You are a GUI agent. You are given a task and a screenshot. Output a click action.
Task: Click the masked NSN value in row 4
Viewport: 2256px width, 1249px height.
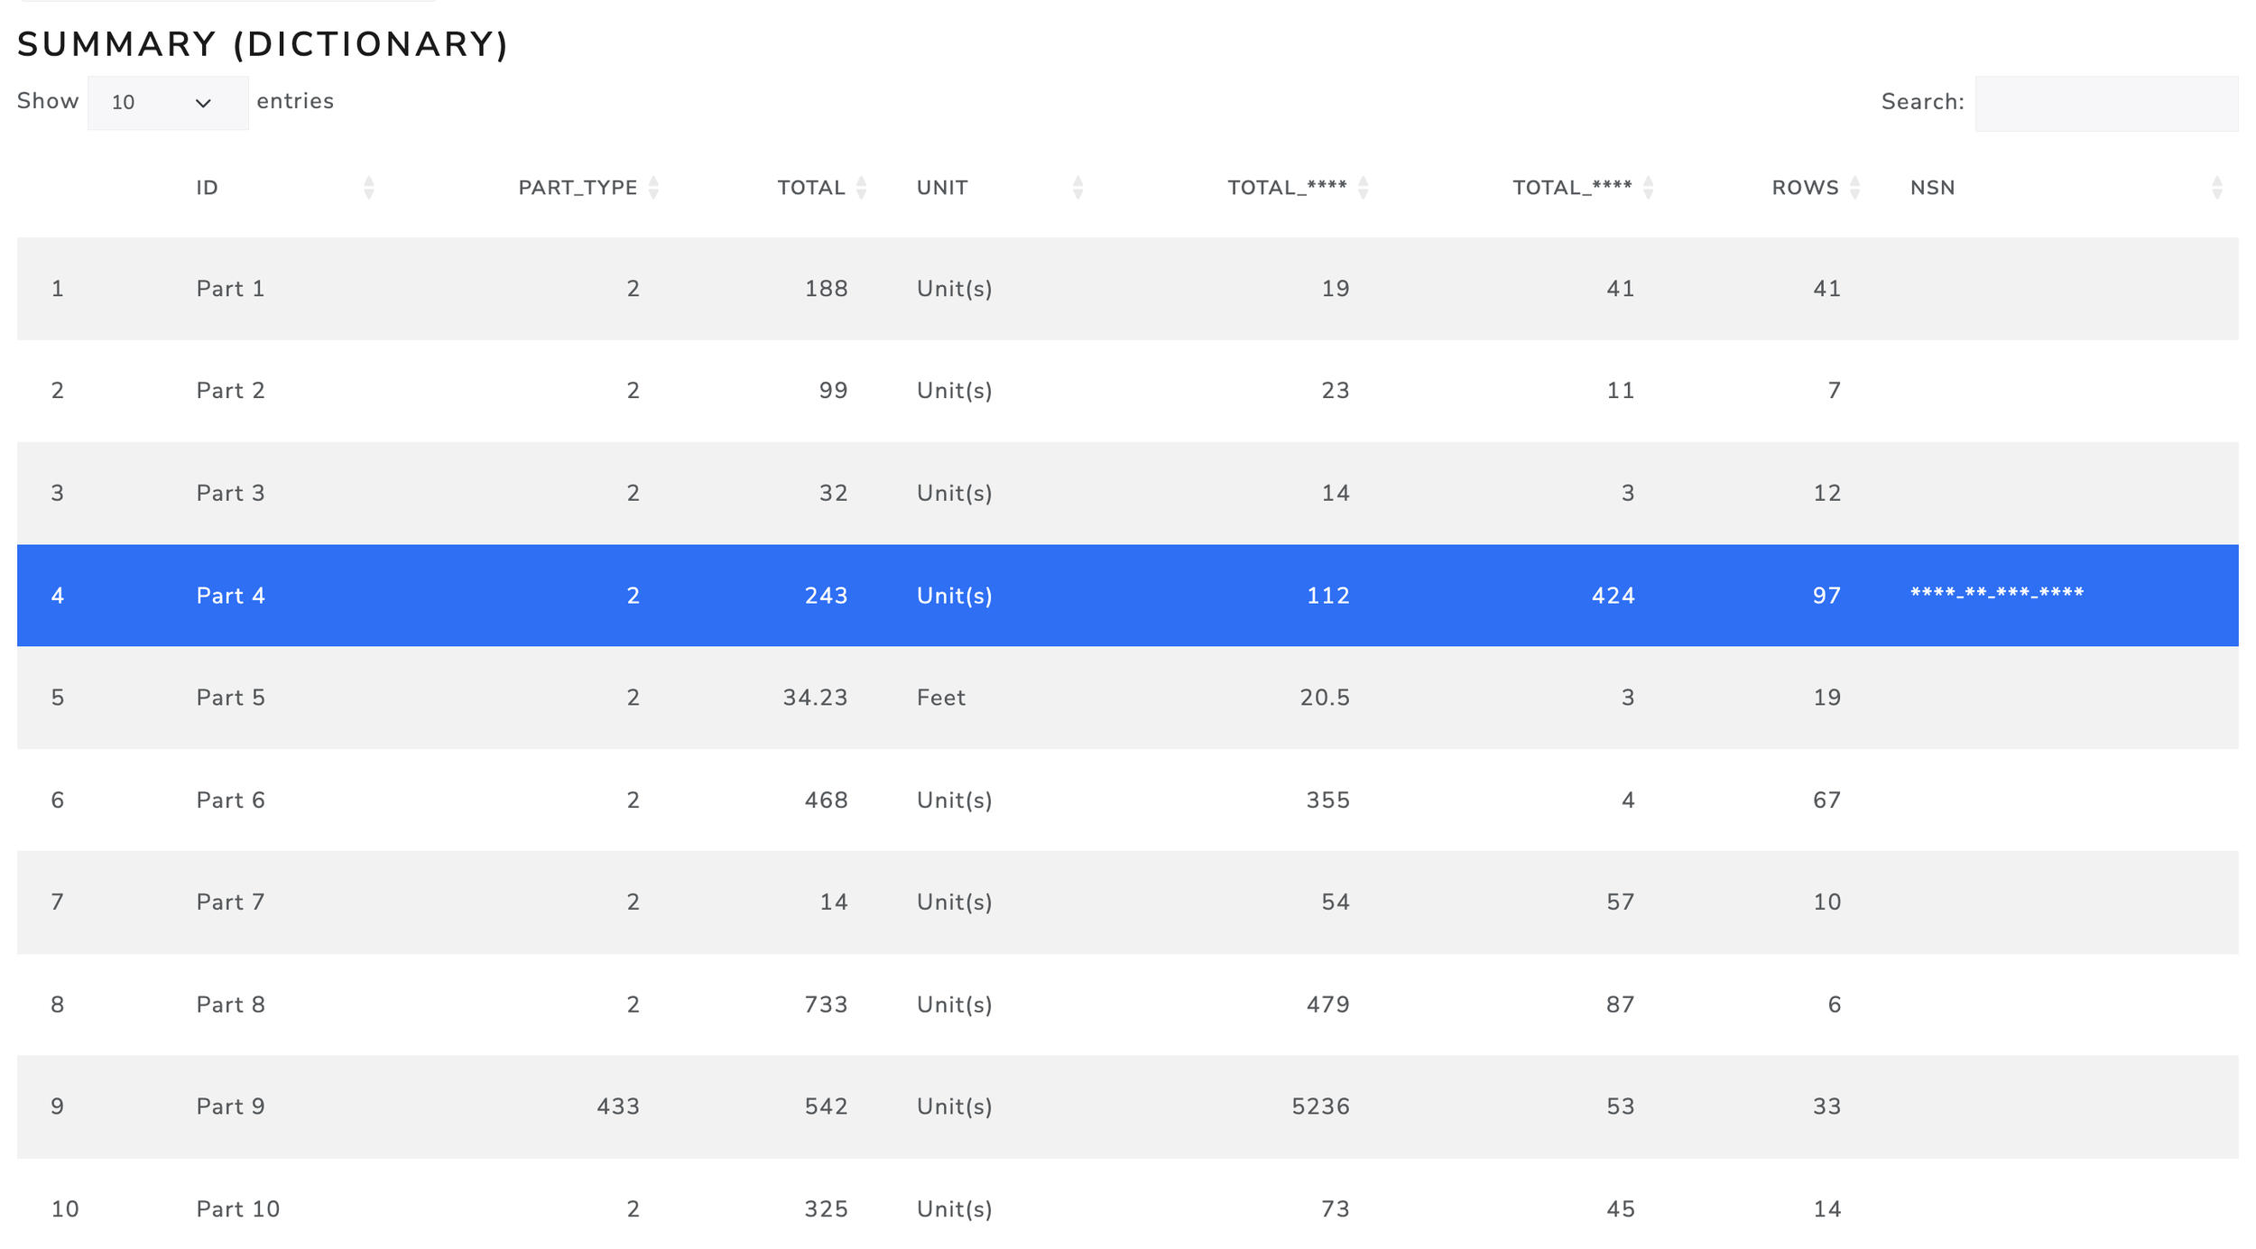point(1996,594)
